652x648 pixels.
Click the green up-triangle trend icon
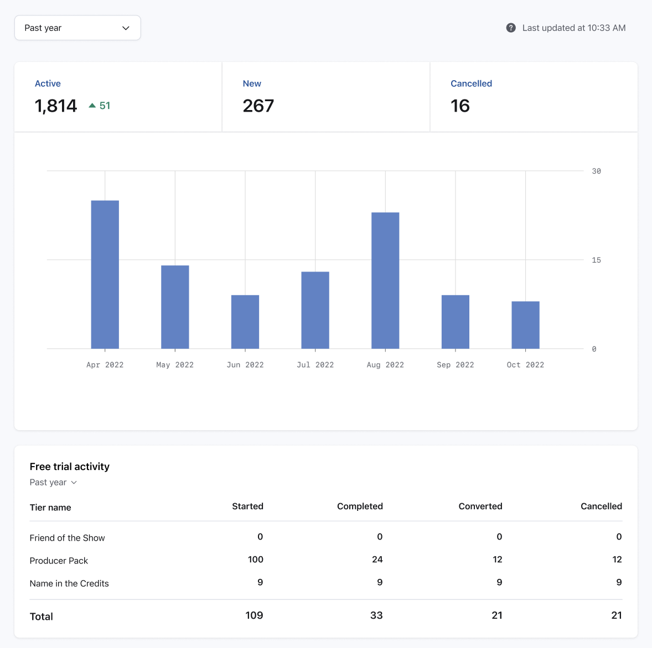[x=92, y=106]
